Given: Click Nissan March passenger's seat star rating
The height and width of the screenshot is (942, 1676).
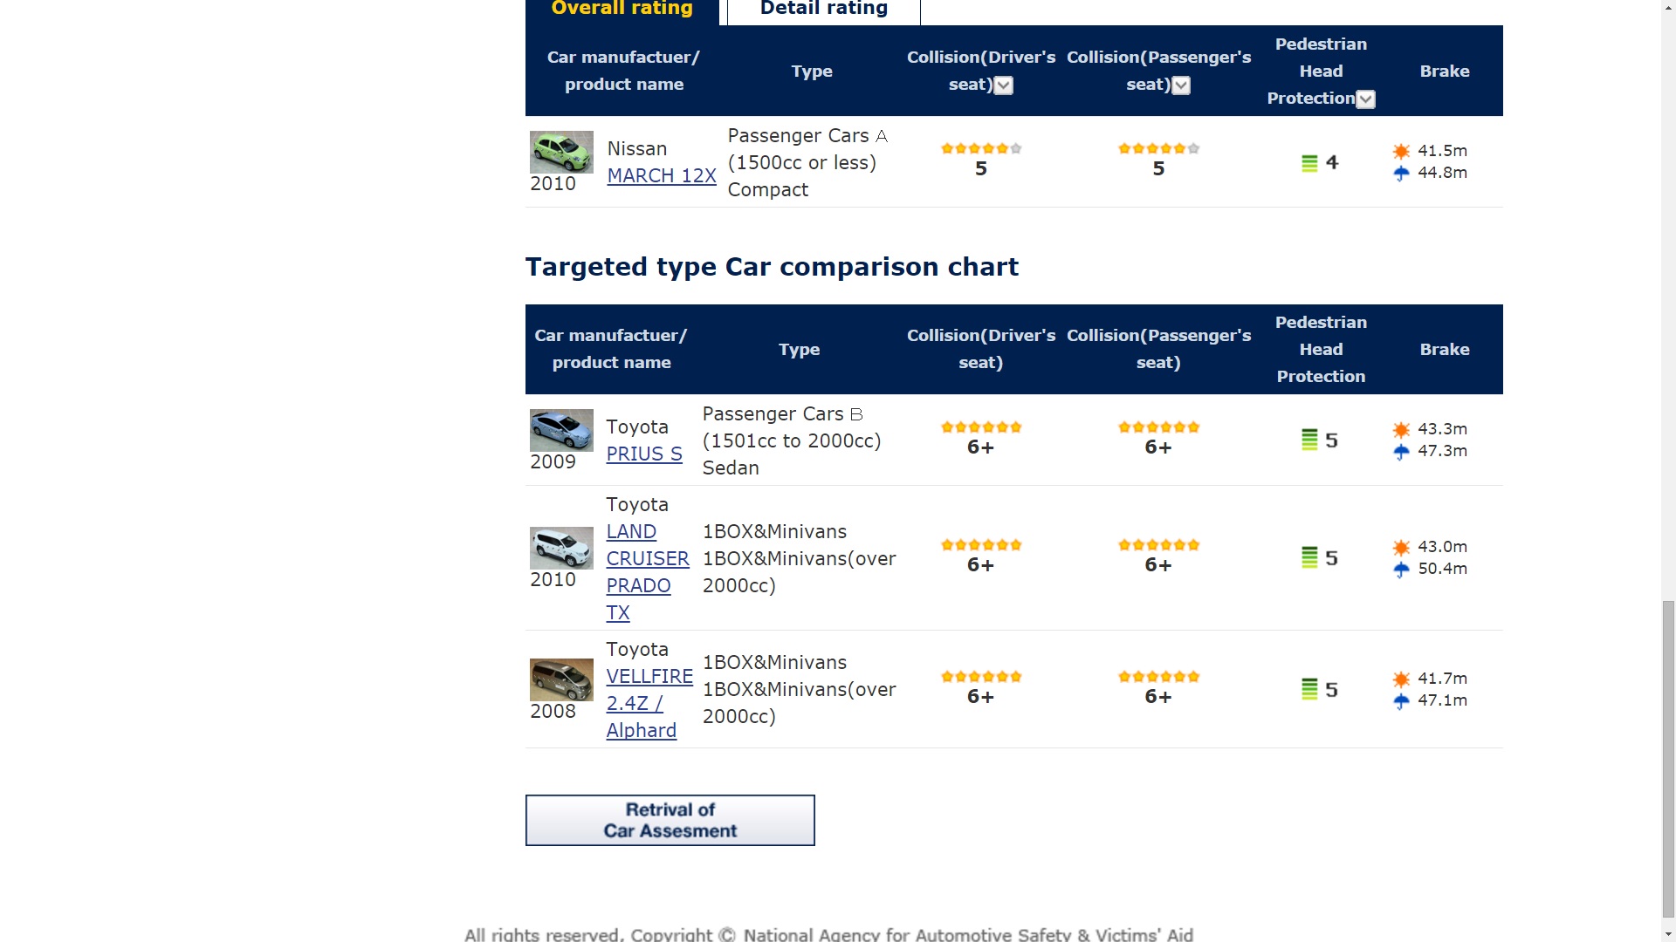Looking at the screenshot, I should [1159, 148].
